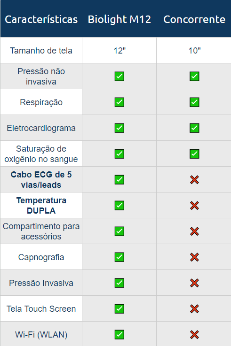
Task: Click the Biolight M12 checkmark for Capnografia
Action: coord(119,257)
